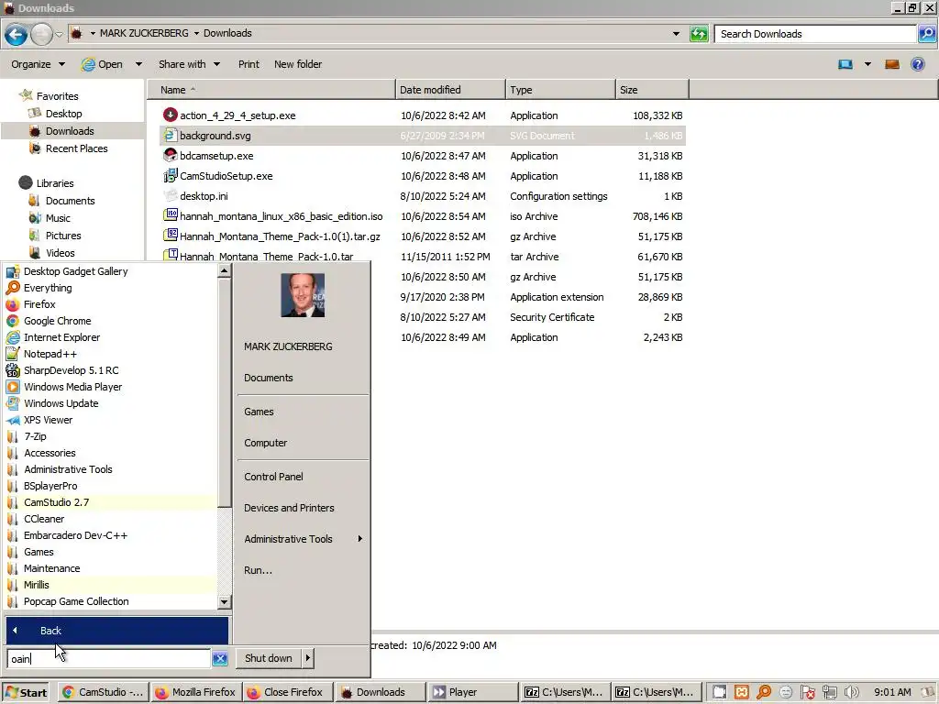
Task: Select the bdcamsetup.exe file icon
Action: pyautogui.click(x=170, y=155)
